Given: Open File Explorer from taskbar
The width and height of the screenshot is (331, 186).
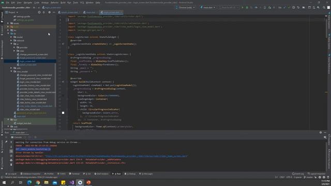Looking at the screenshot, I should coord(46,182).
